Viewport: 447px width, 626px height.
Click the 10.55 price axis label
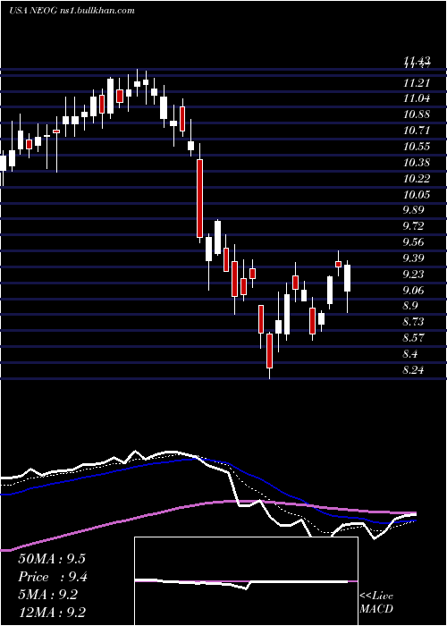tap(417, 147)
